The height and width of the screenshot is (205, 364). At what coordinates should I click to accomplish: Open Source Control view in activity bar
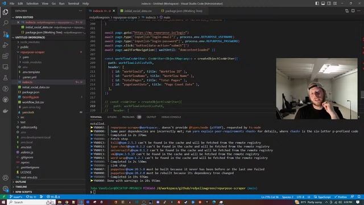coord(5,34)
